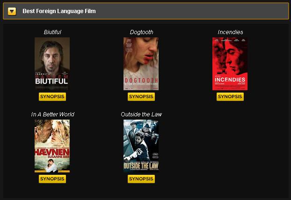Click the Biutiful title above its poster
Screen dimensions: 291x200
point(52,32)
